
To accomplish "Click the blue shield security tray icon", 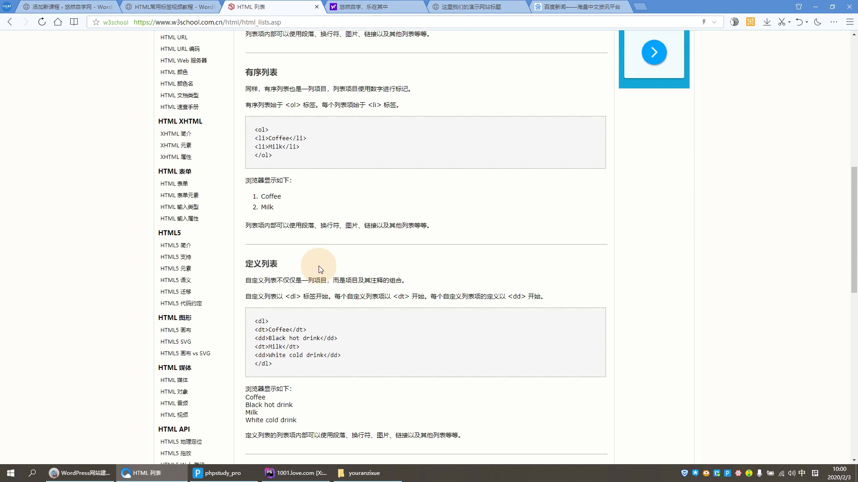I will point(684,473).
